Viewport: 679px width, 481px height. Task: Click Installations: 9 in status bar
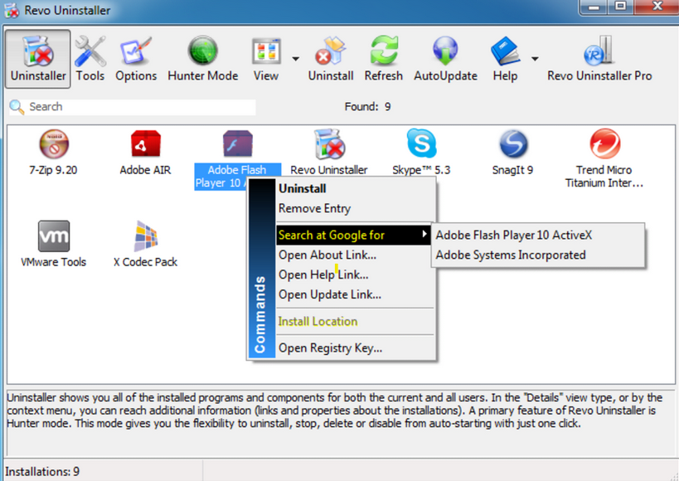tap(42, 472)
